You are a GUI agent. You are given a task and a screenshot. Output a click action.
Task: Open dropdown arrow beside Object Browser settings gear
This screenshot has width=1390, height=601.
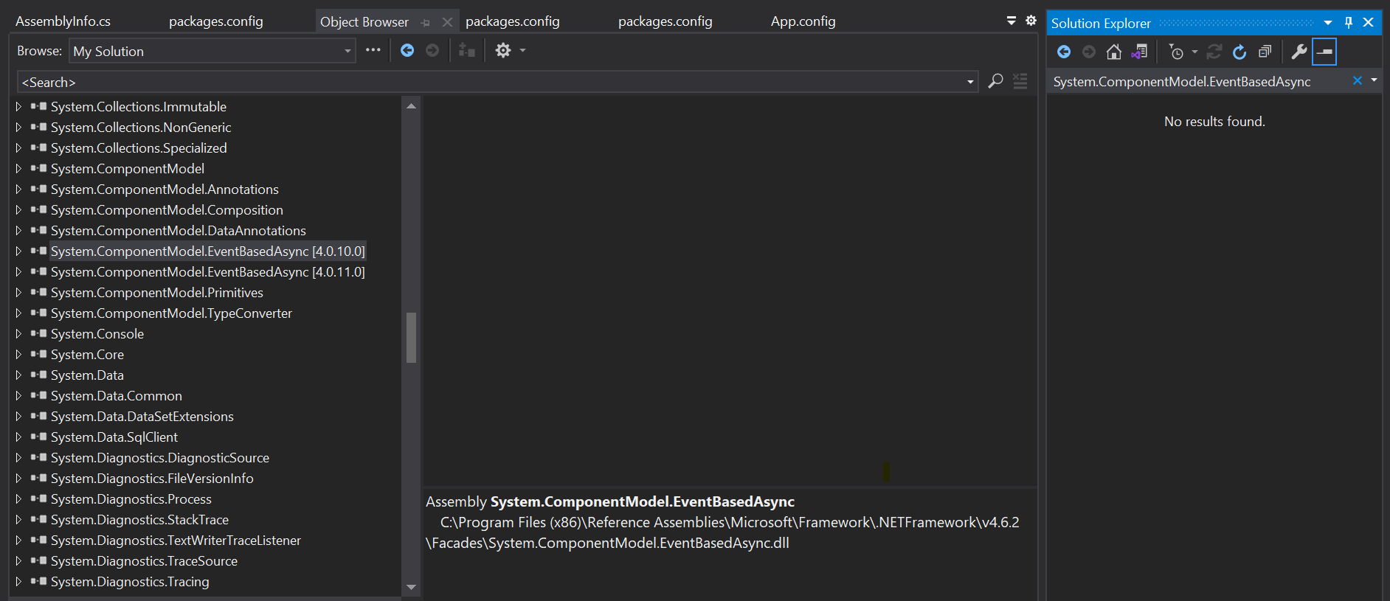[522, 50]
